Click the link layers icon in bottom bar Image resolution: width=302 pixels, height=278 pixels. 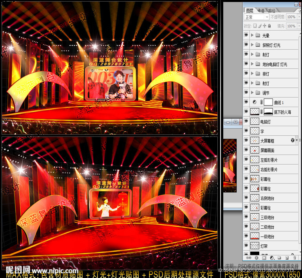tap(249, 258)
